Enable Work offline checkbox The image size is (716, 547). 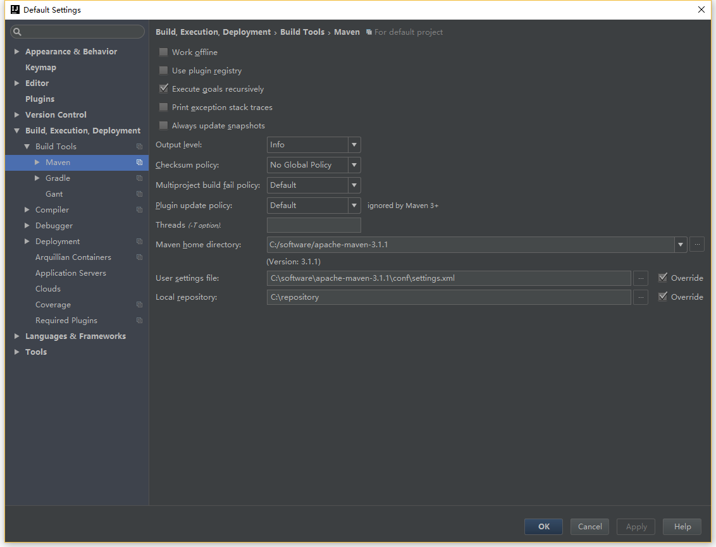point(163,52)
